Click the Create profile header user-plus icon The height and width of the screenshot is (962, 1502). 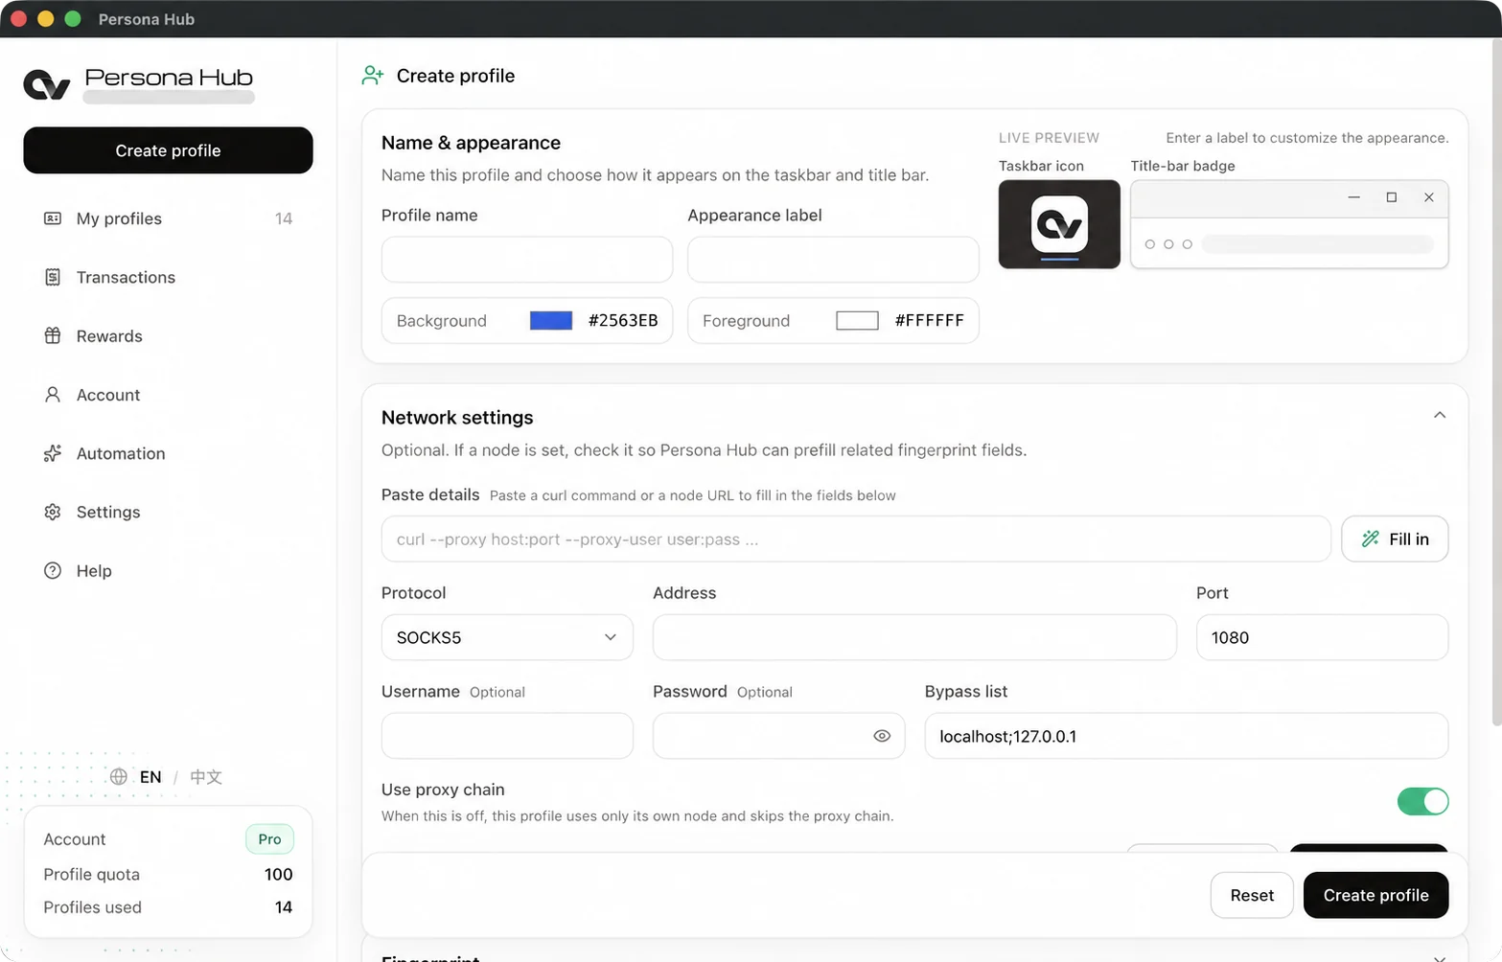click(373, 76)
